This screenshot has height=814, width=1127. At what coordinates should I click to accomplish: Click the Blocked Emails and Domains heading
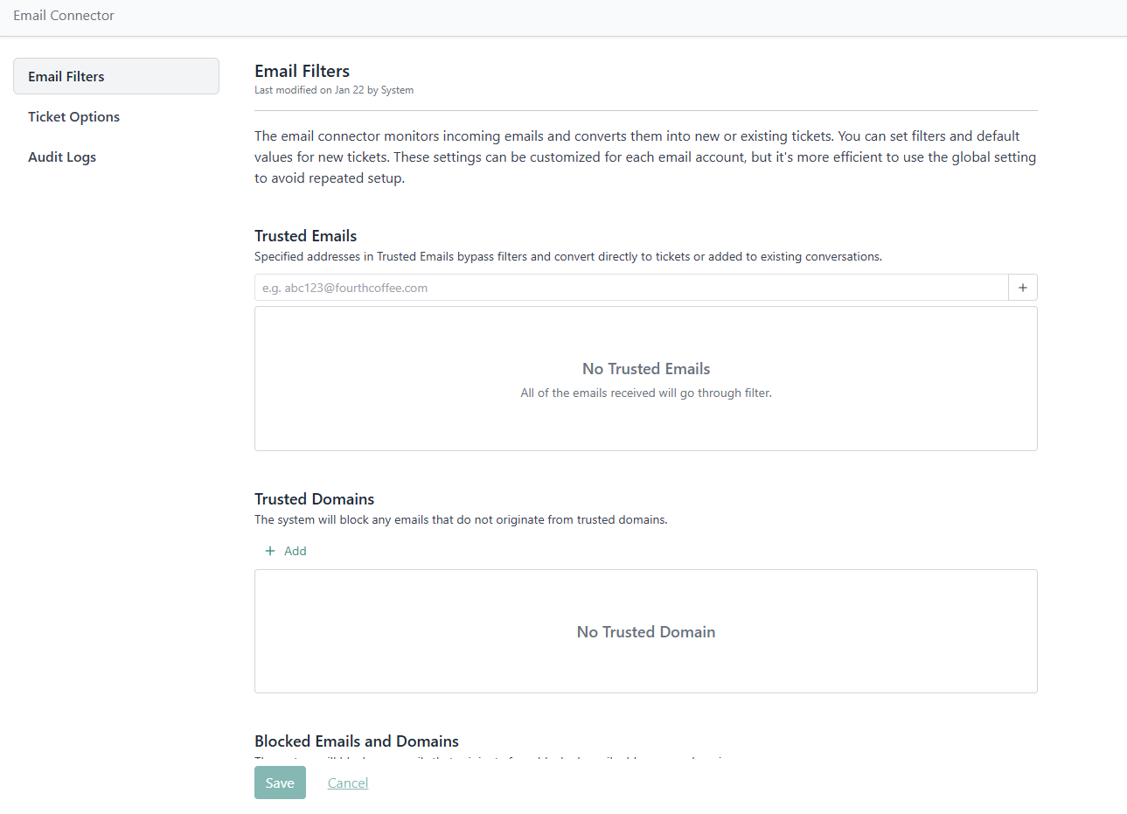point(356,741)
